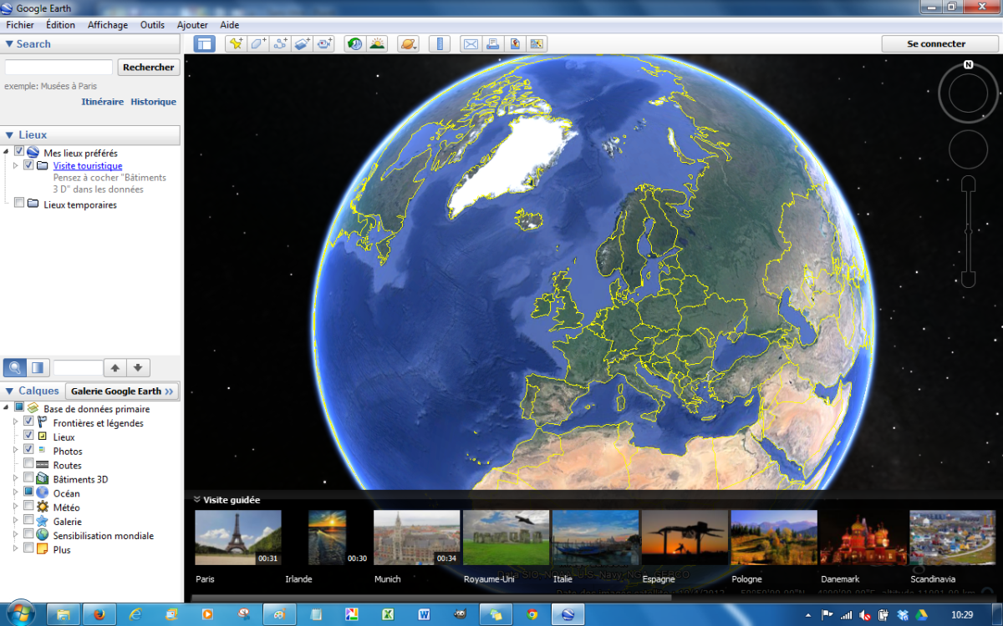
Task: Click the Sensibilisation mondiale globe icon
Action: point(42,535)
